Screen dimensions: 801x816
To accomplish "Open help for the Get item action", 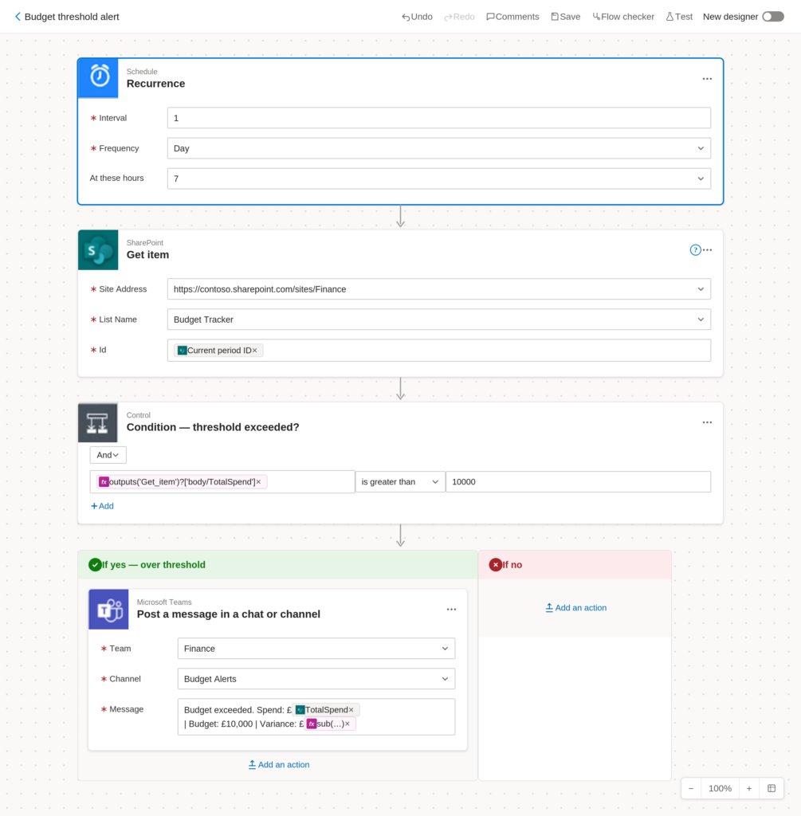I will [695, 249].
